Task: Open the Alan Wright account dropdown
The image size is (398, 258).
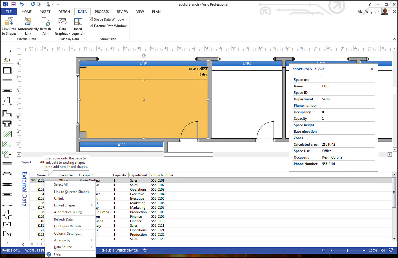Action: pos(378,12)
